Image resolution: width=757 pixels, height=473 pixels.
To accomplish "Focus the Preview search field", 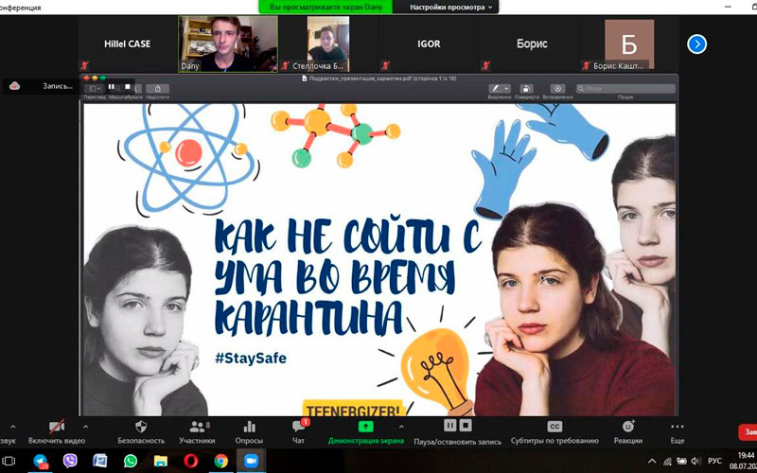I will [x=625, y=89].
